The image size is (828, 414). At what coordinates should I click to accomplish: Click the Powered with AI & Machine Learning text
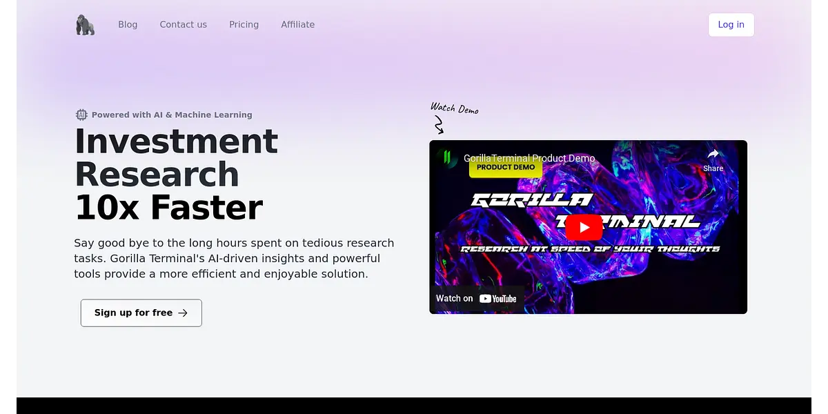point(172,115)
